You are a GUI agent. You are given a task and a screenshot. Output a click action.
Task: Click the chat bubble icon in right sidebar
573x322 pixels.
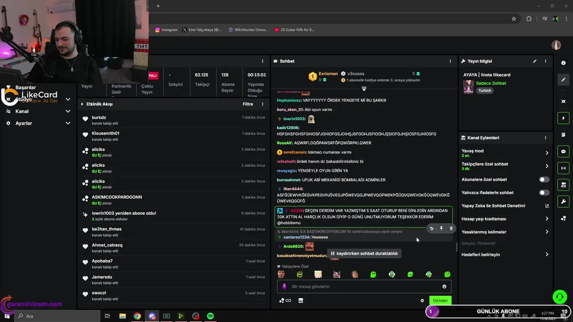tap(564, 152)
